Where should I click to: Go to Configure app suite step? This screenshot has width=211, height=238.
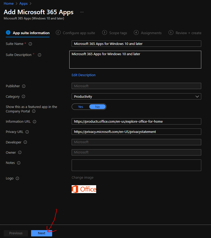(75, 33)
